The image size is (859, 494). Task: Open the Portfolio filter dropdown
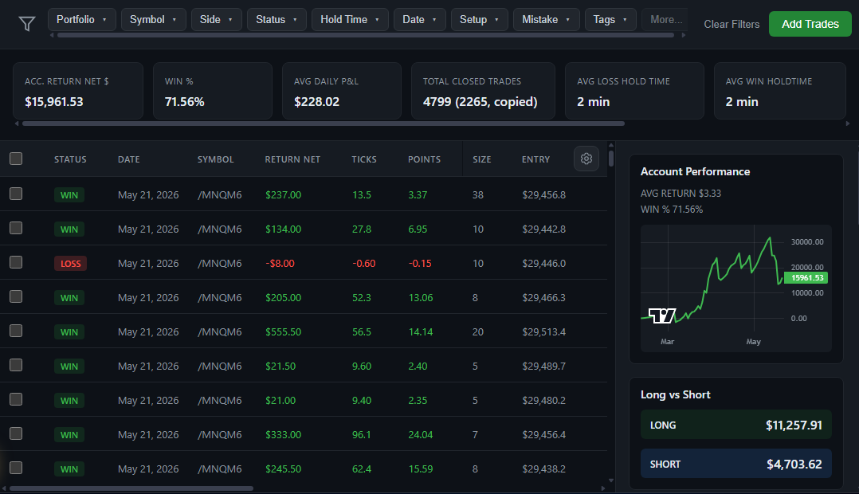tap(81, 20)
